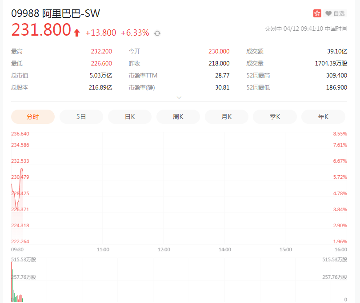Toggle the 自选 favorite heart button
The height and width of the screenshot is (303, 360).
click(335, 13)
